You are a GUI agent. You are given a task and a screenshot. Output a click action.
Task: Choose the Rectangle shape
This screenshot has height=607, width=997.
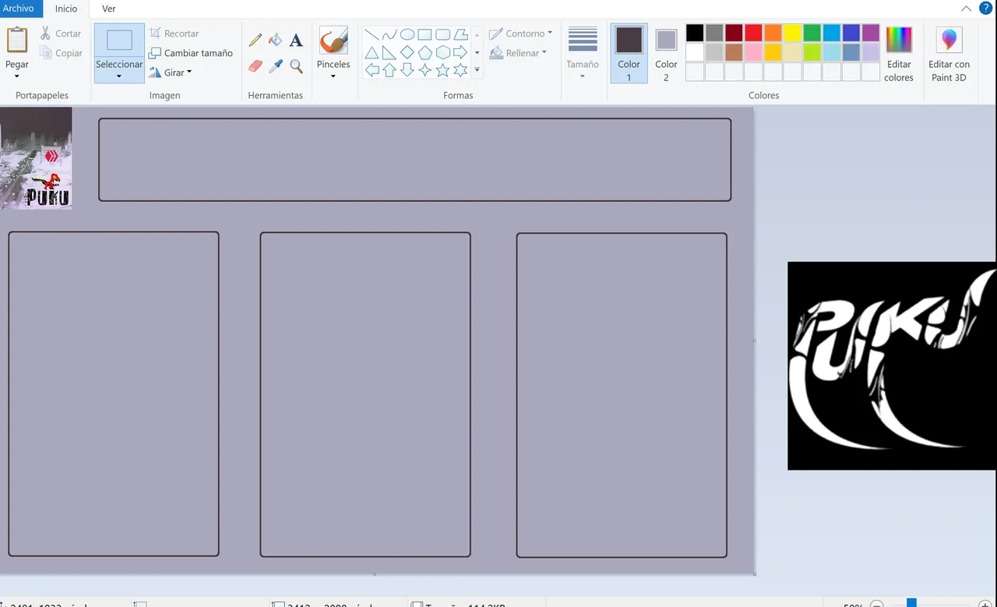pos(425,34)
